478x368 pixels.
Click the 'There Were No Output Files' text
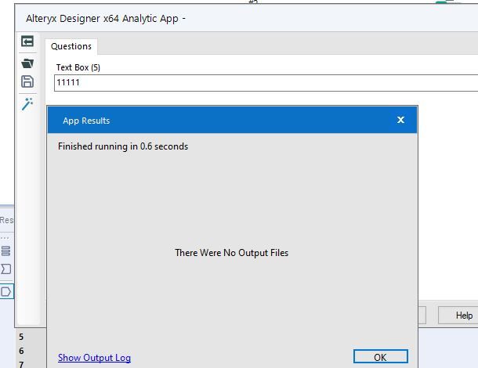pos(231,253)
